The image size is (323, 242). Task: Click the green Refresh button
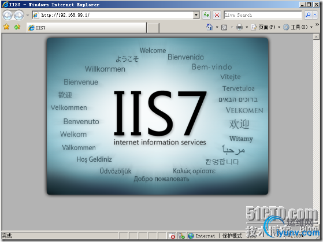coord(206,15)
